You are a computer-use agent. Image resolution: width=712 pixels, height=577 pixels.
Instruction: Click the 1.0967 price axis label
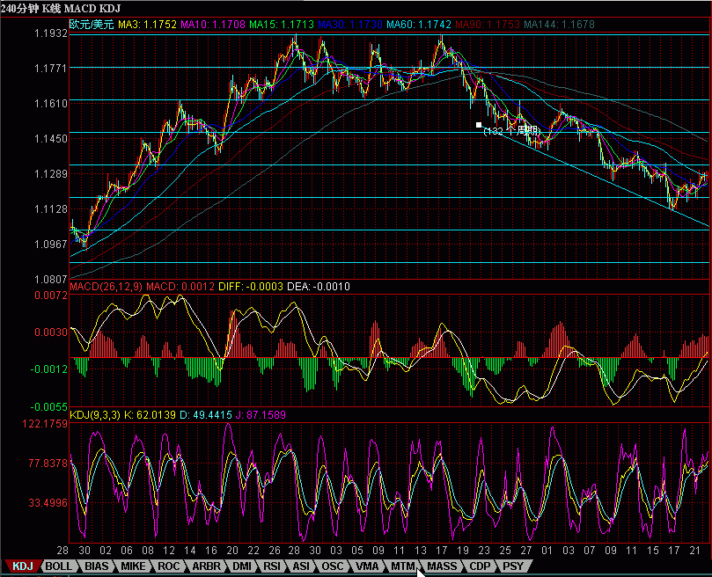[51, 245]
